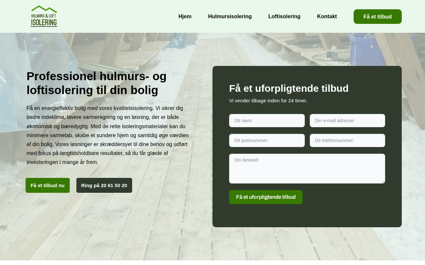
Task: Submit with Få et uforpligtende tilbud button
Action: point(266,197)
